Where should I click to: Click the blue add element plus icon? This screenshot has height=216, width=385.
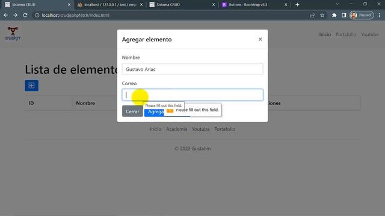click(31, 85)
